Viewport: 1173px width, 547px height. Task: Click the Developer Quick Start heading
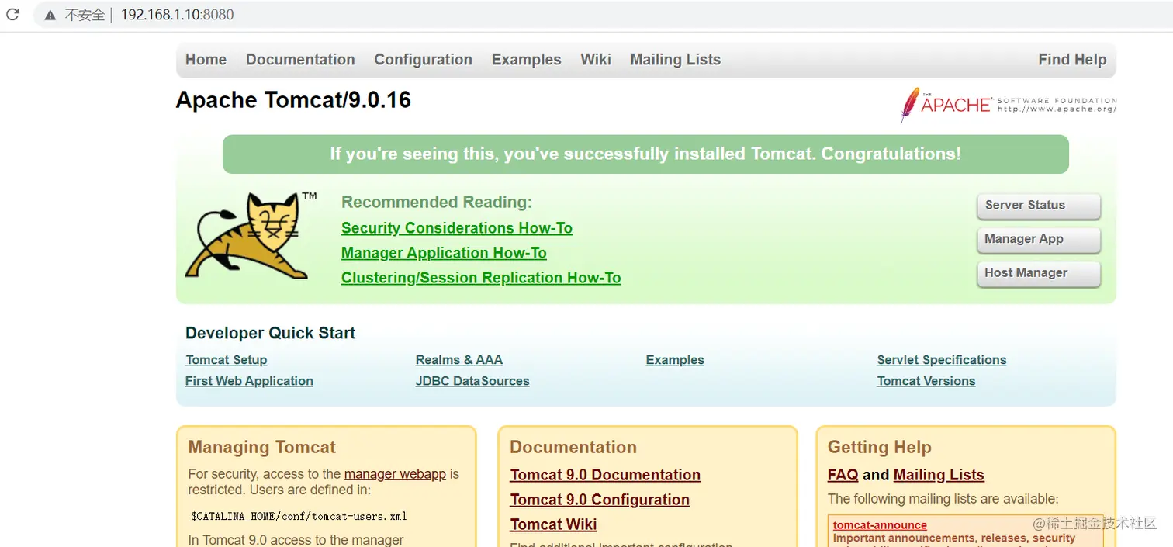click(x=270, y=333)
